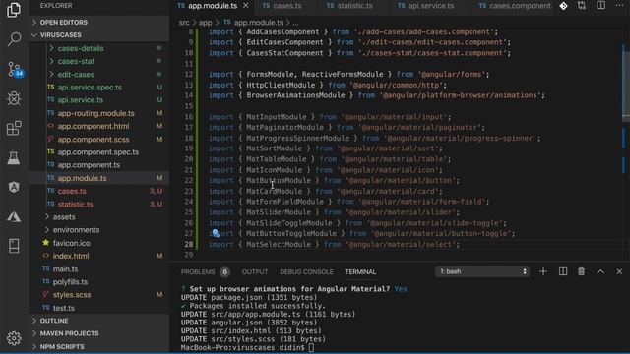Expand the cases-stat folder
The width and height of the screenshot is (630, 354).
(x=76, y=61)
